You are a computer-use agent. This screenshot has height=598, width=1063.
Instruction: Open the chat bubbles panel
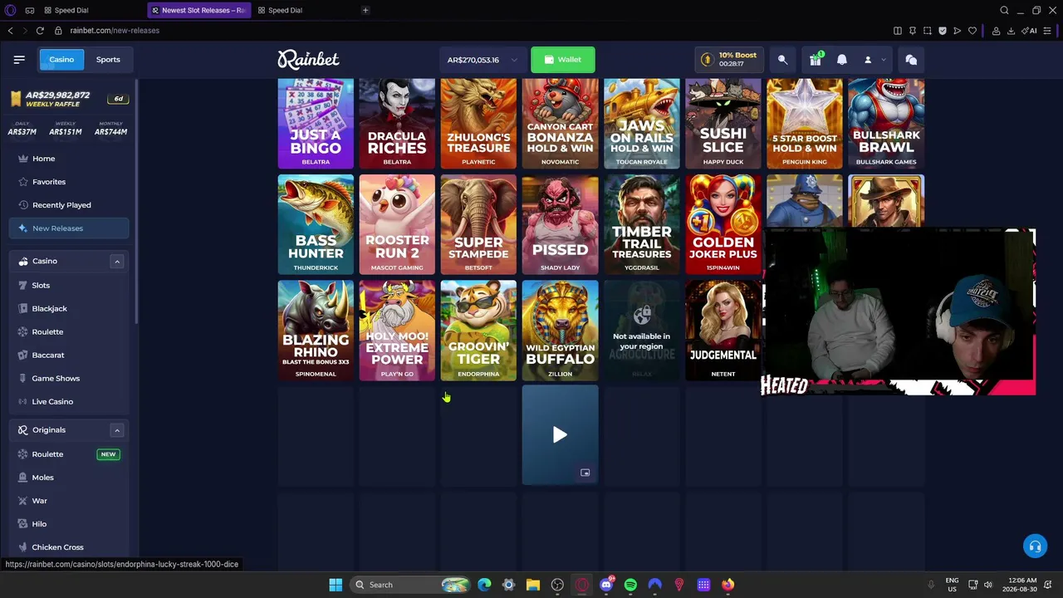[x=911, y=60]
